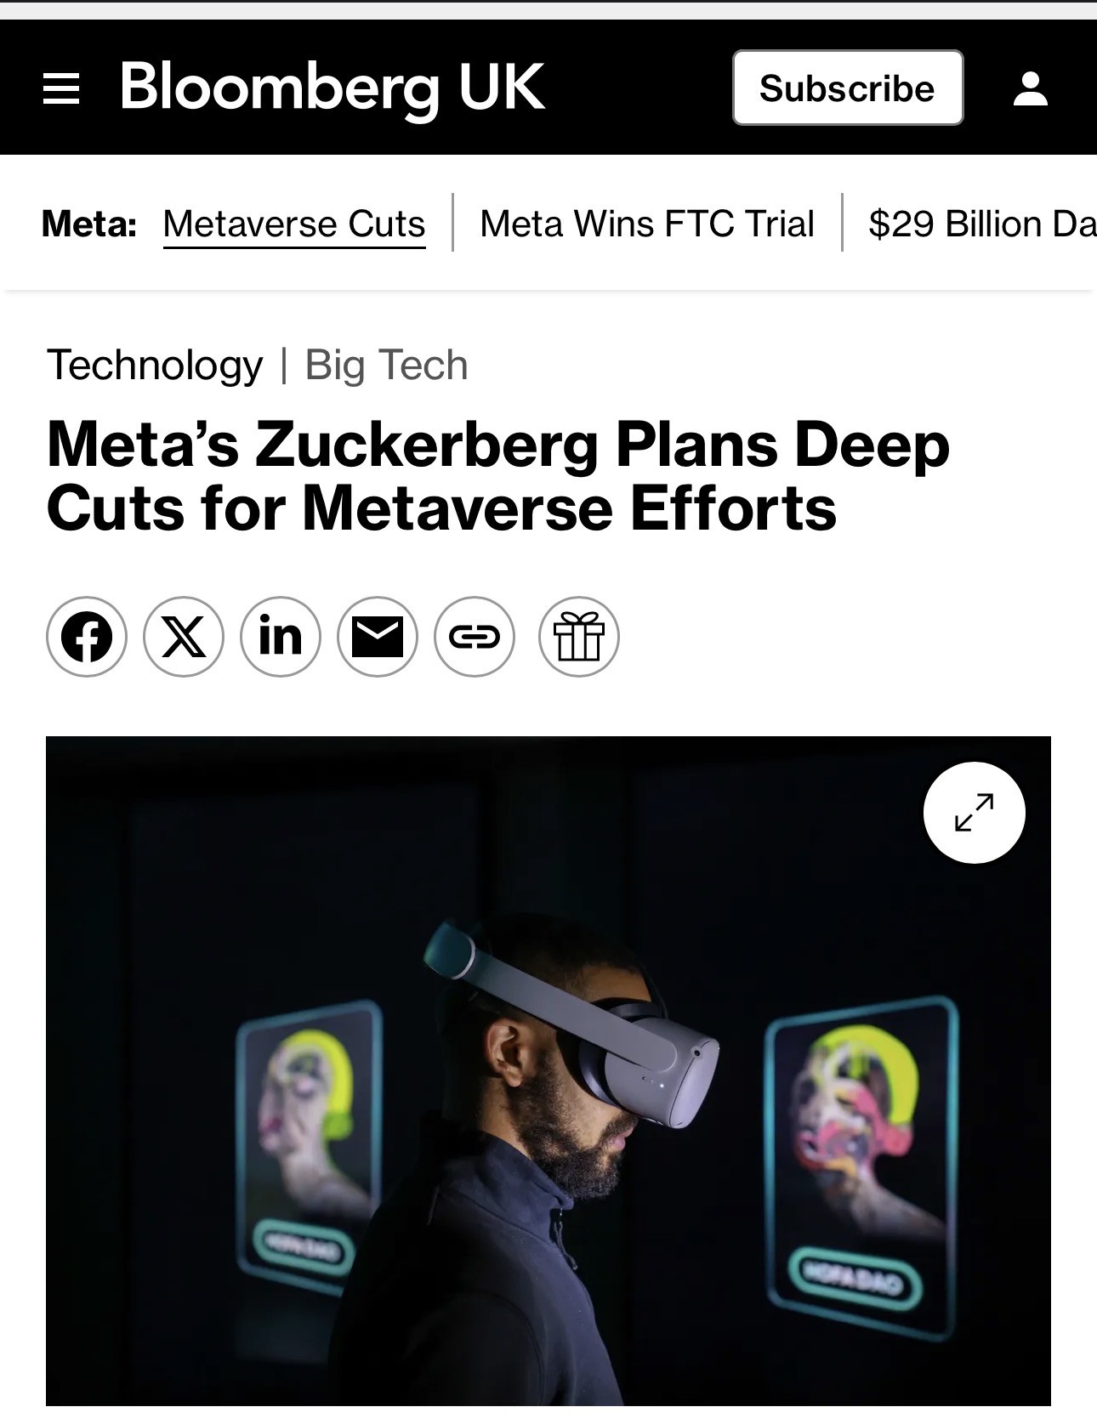
Task: Share article on Facebook
Action: tap(87, 637)
